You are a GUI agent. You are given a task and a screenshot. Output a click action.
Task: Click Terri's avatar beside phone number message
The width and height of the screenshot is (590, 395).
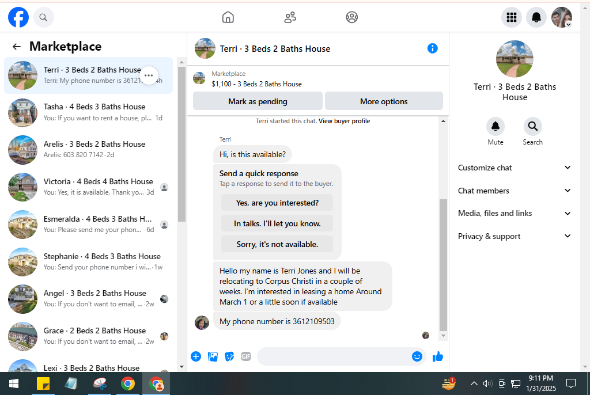pyautogui.click(x=202, y=323)
